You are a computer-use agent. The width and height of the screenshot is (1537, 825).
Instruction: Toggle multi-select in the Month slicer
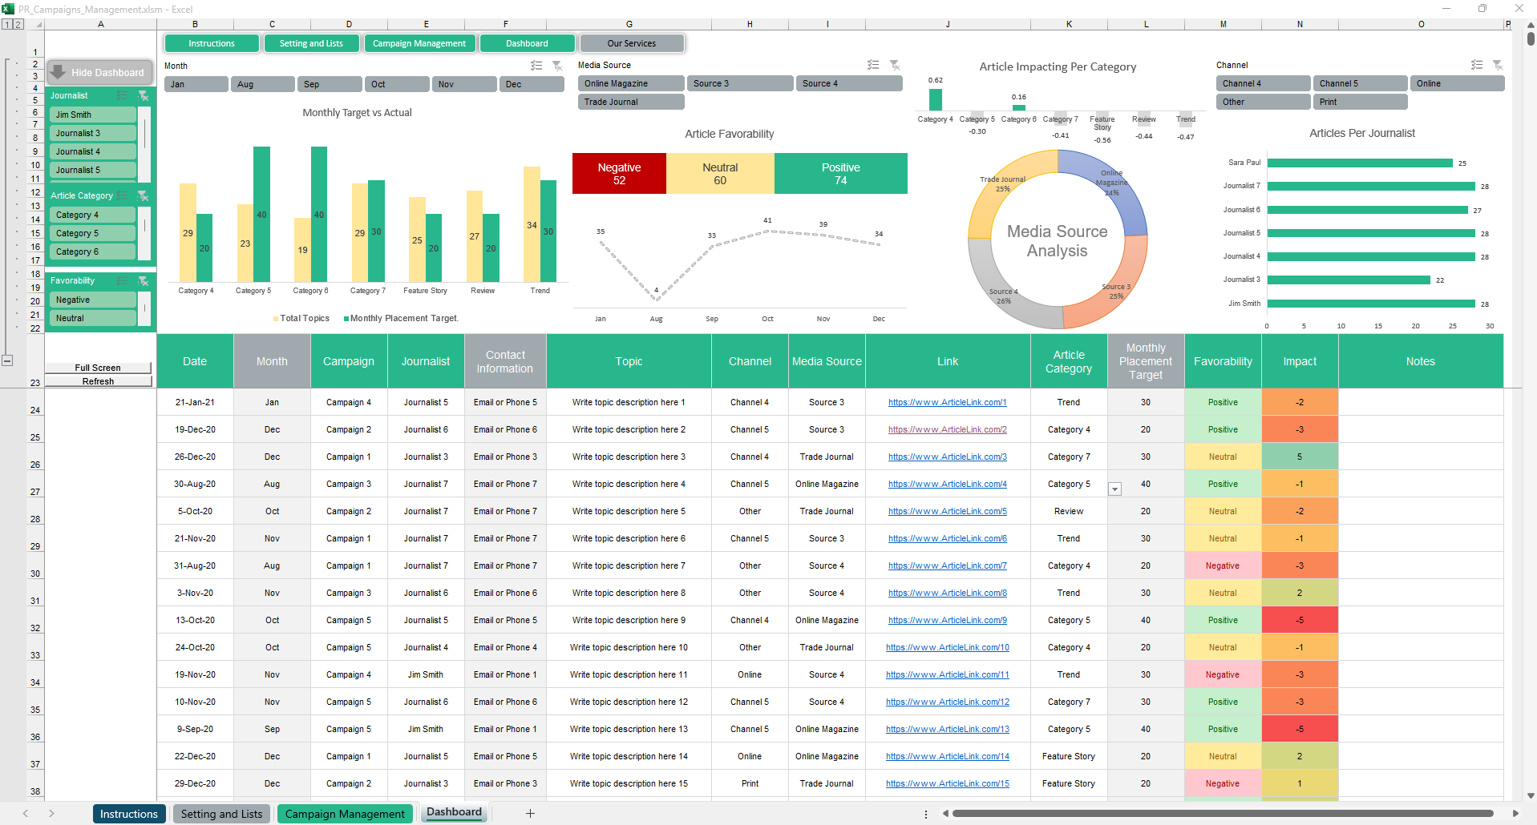coord(536,66)
